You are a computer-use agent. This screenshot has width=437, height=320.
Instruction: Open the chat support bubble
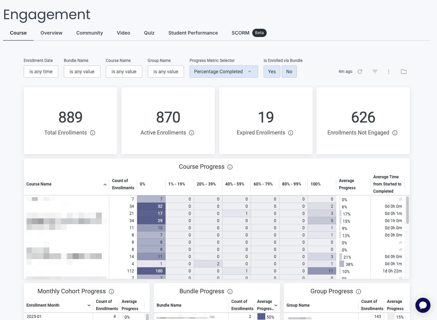(x=423, y=305)
